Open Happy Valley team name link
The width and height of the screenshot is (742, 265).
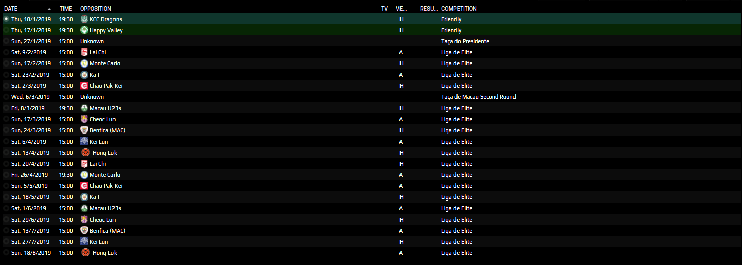point(106,30)
